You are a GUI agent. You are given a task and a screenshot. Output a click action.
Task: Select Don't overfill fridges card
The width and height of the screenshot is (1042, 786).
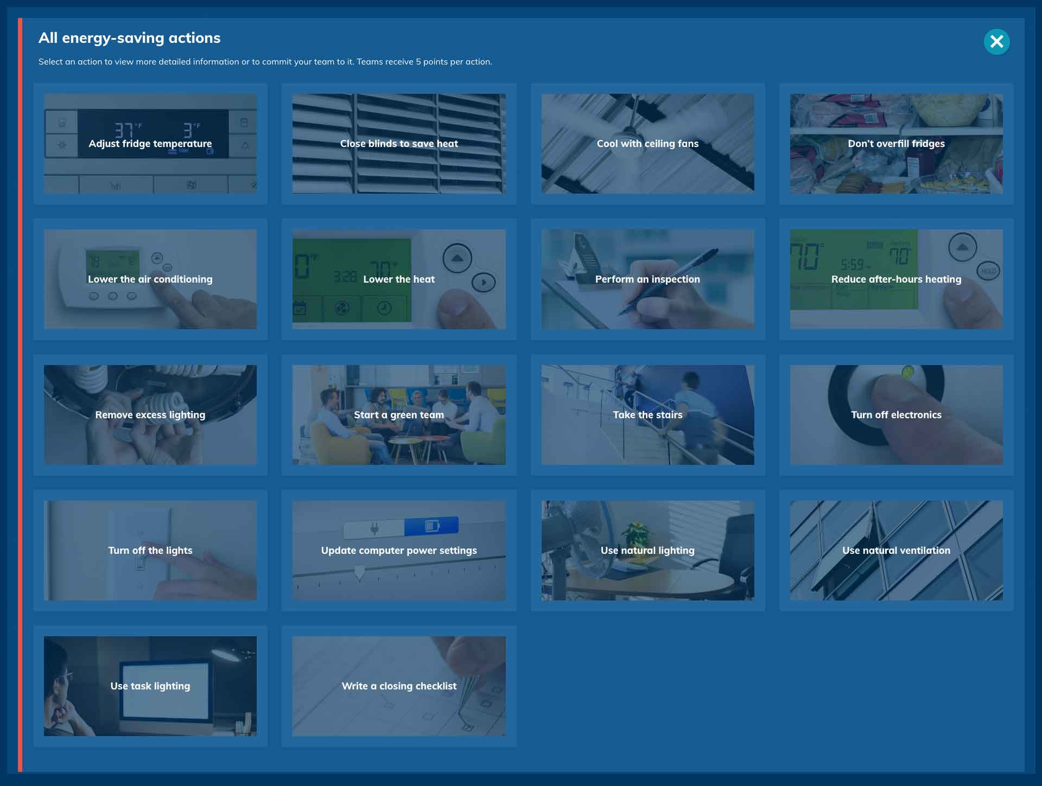[896, 144]
